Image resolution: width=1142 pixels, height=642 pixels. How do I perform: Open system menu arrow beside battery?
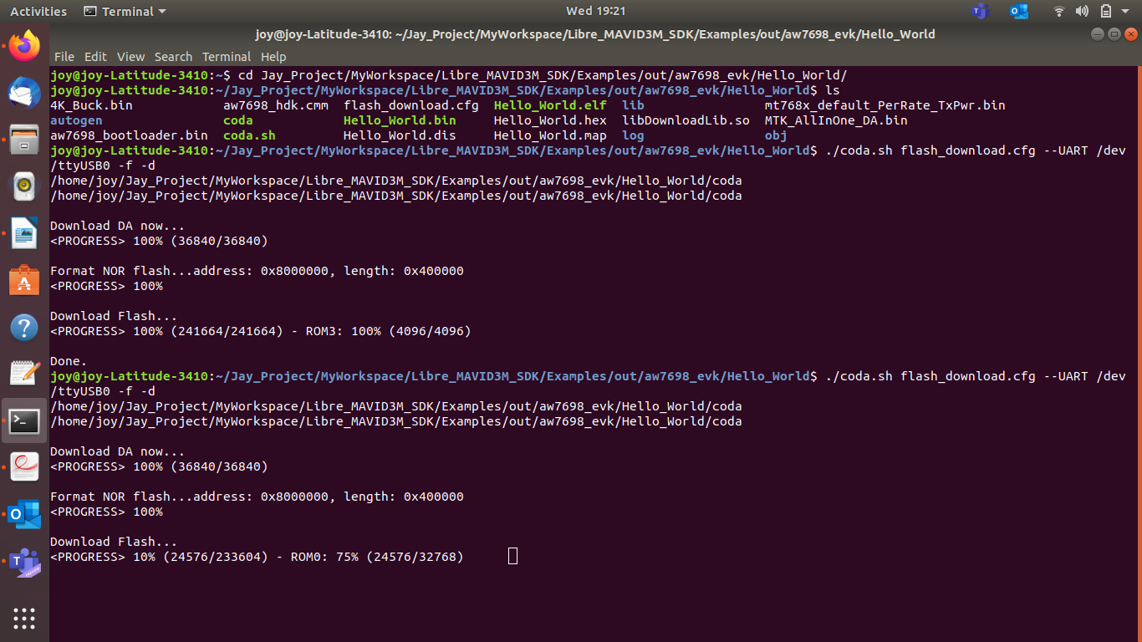point(1126,12)
